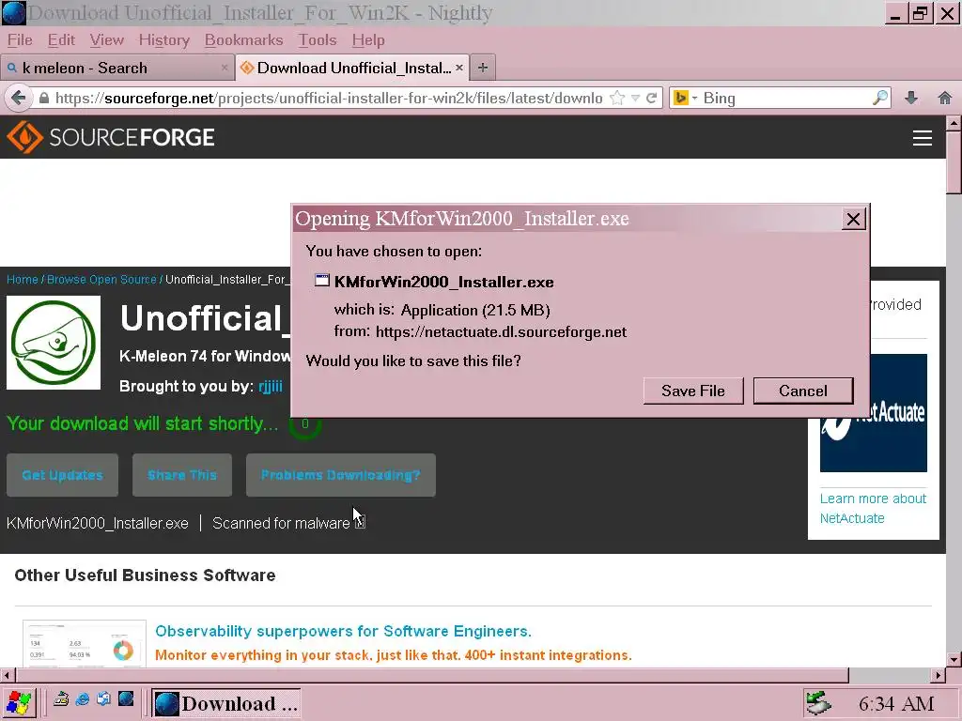Click the Problems Downloading? button
The width and height of the screenshot is (962, 721).
340,474
